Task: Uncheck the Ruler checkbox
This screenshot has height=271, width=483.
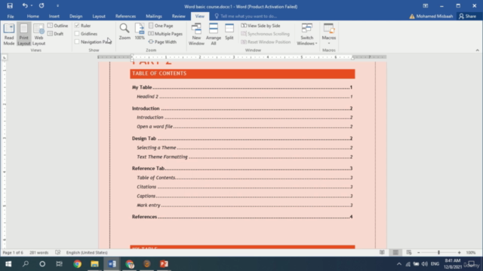Action: 77,26
